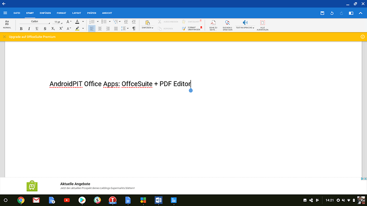Viewport: 367px width, 206px height.
Task: Switch to reading view mode
Action: (x=351, y=13)
